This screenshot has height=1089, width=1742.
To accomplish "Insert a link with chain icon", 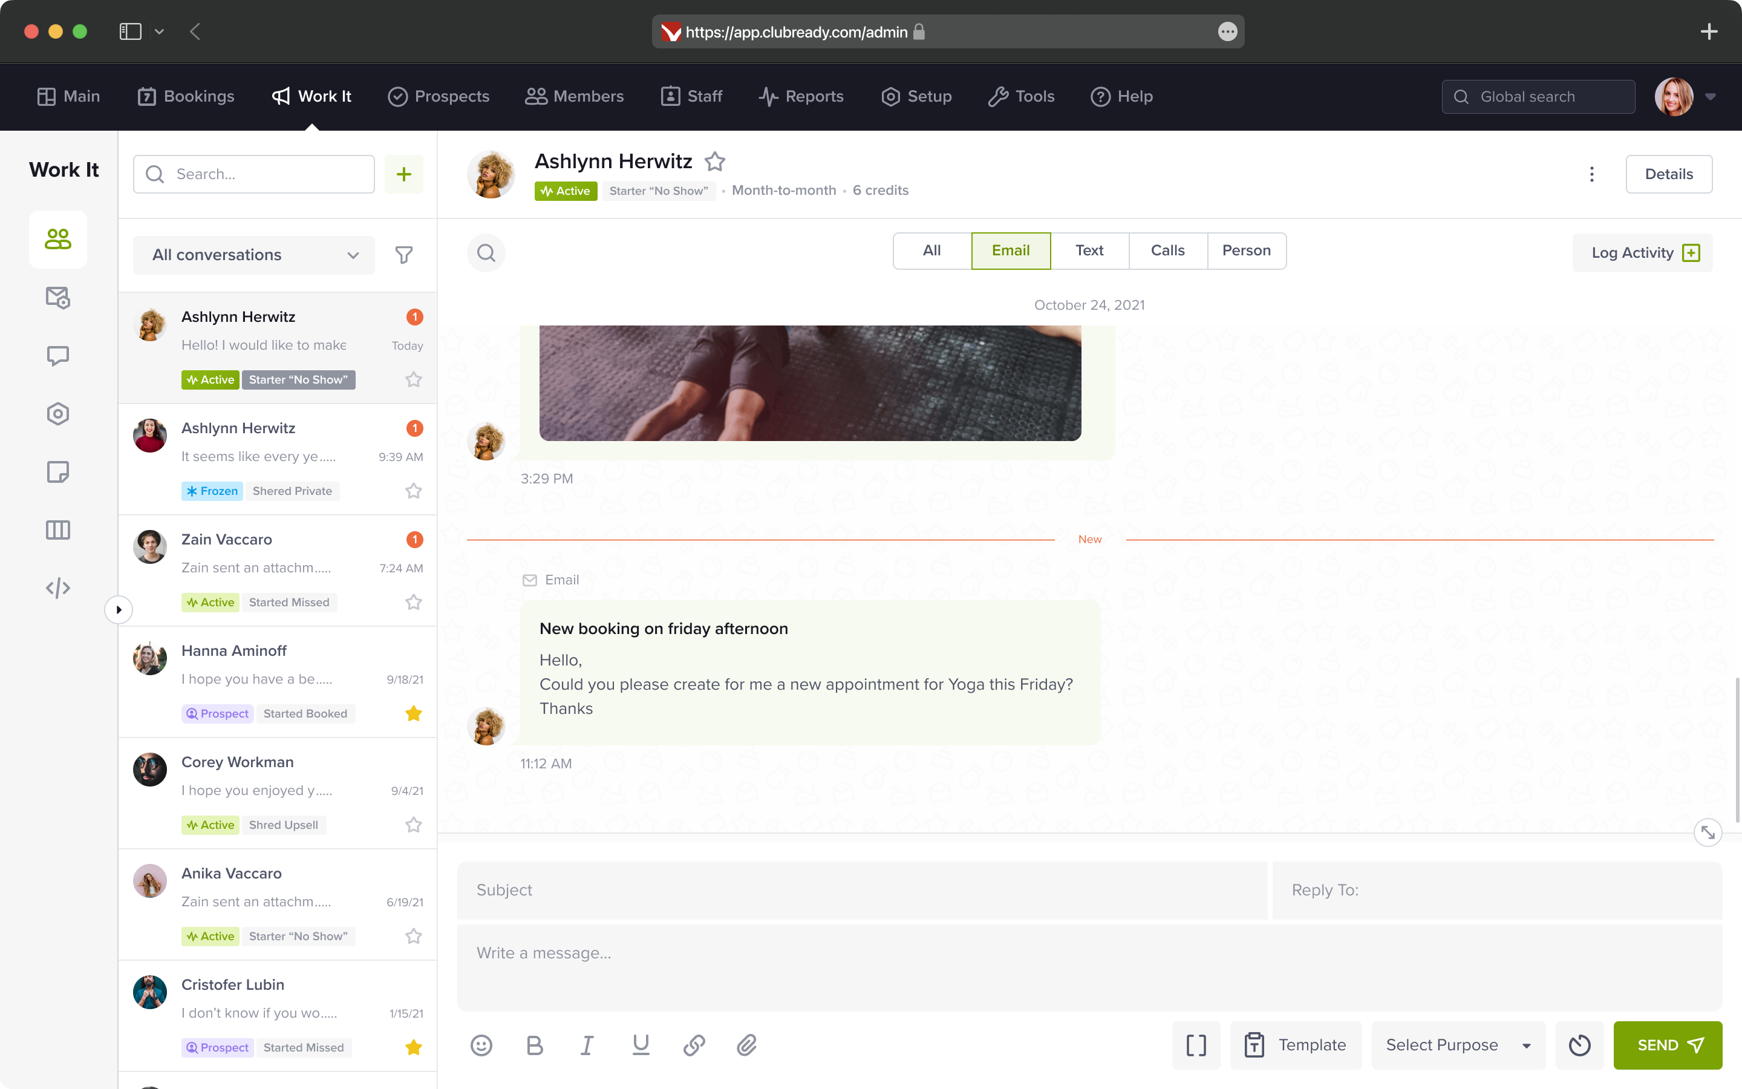I will (694, 1044).
